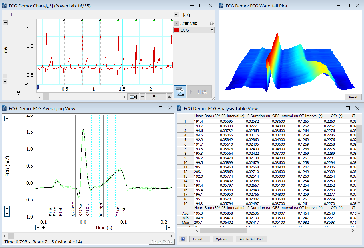The width and height of the screenshot is (364, 248).
Task: Expand horizontal scale right of 5:1
Action: coord(169,97)
